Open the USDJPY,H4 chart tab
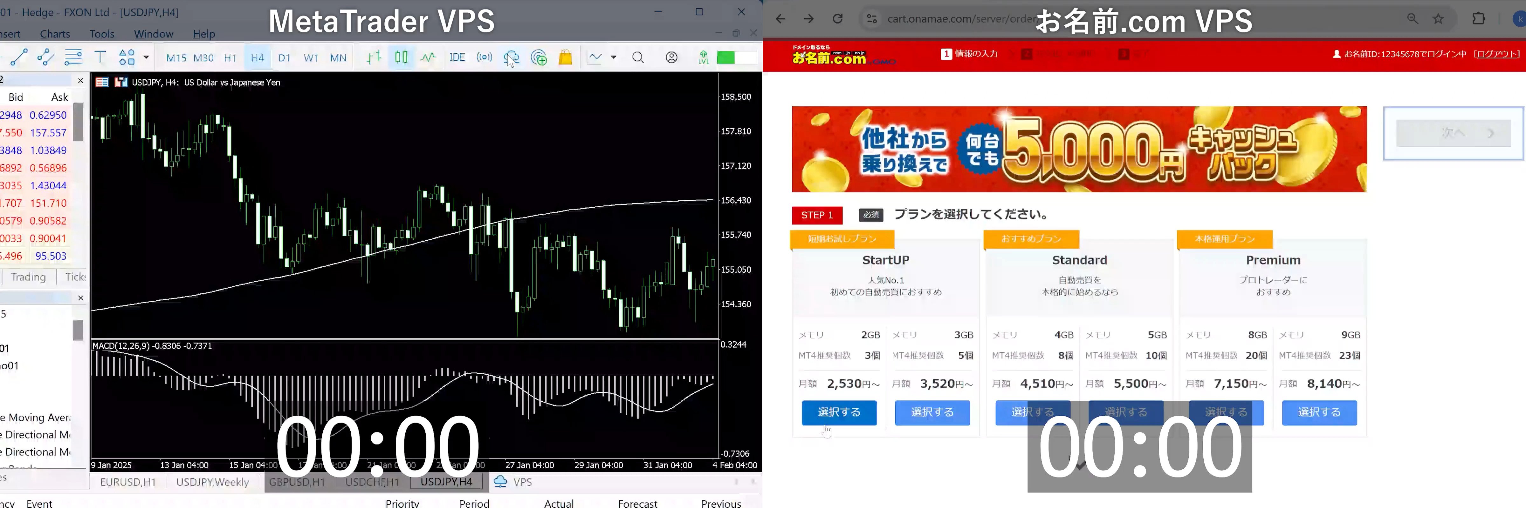The height and width of the screenshot is (508, 1526). [x=447, y=482]
